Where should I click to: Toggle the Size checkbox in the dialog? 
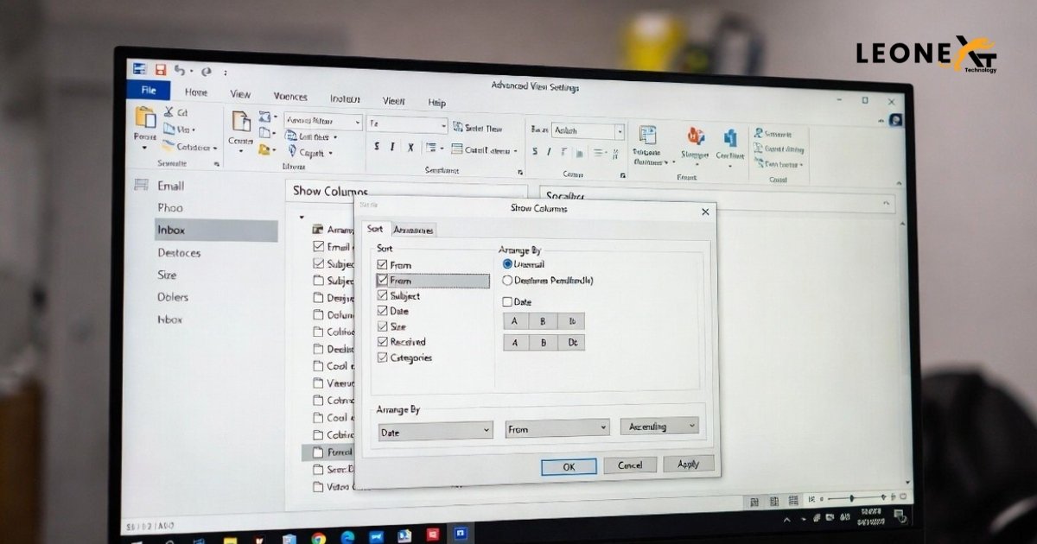coord(382,326)
